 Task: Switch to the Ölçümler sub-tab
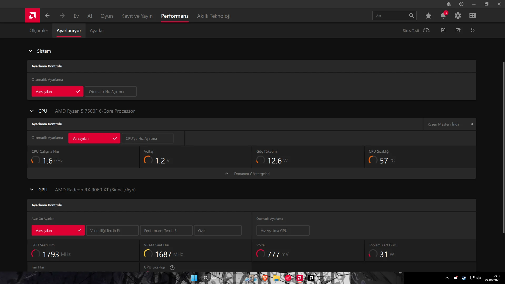click(x=39, y=30)
